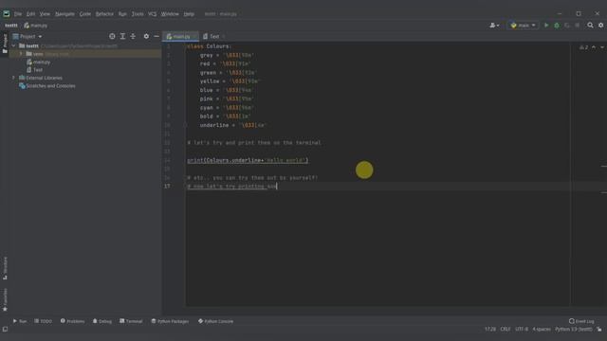Click the fold marker beside the underline line
The height and width of the screenshot is (341, 607).
(x=185, y=125)
